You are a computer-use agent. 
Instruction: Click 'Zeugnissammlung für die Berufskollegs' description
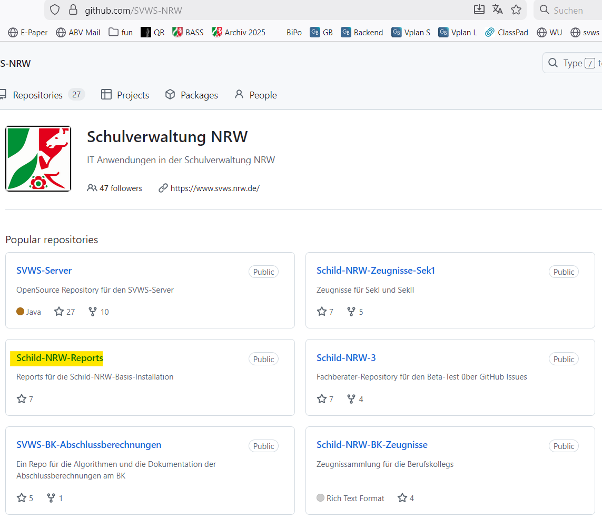pyautogui.click(x=384, y=464)
